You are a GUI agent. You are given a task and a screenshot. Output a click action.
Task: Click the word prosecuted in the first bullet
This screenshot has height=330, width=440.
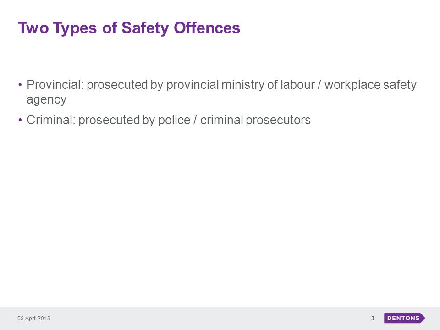click(117, 85)
